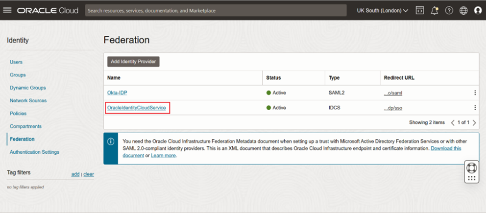Image resolution: width=486 pixels, height=213 pixels.
Task: Open Authentication Settings in the Identity menu
Action: 34,152
